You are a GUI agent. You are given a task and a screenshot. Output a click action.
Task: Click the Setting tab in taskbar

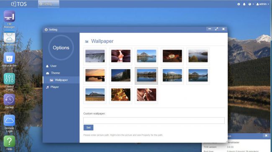point(49,4)
